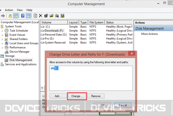Click the Remove button
Image resolution: width=173 pixels, height=116 pixels.
click(x=96, y=96)
